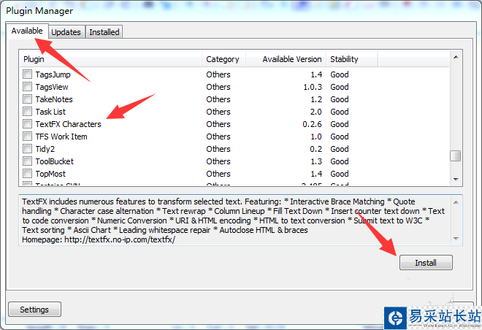482x330 pixels.
Task: Enable the TopMost plugin checkbox
Action: coord(27,174)
